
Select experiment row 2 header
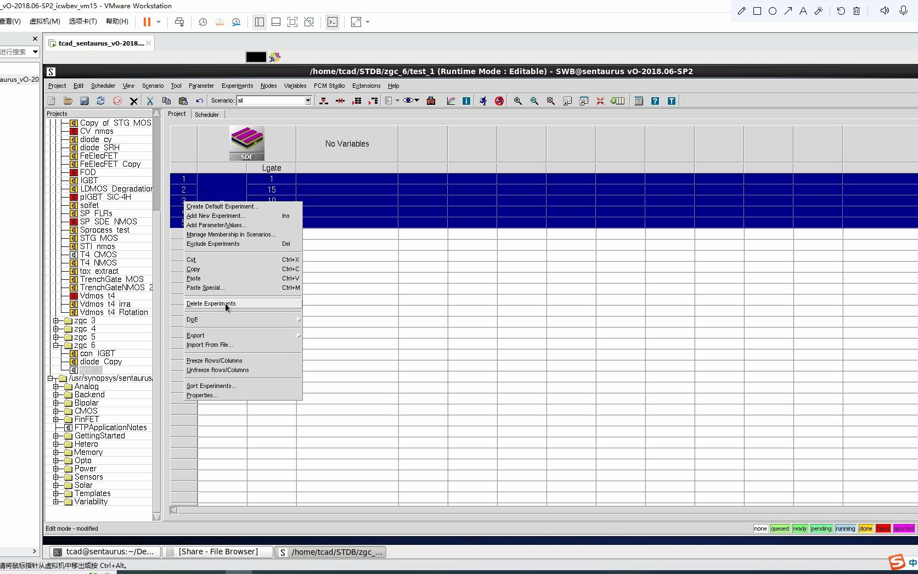click(x=184, y=190)
